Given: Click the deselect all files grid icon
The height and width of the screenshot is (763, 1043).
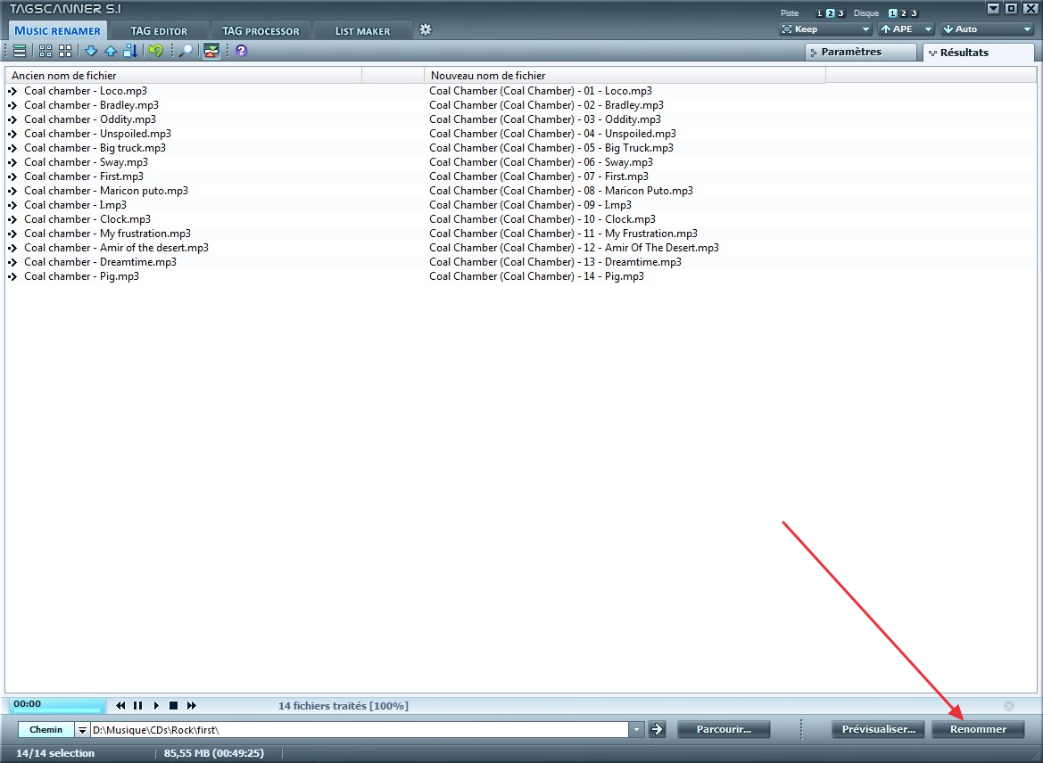Looking at the screenshot, I should [65, 51].
